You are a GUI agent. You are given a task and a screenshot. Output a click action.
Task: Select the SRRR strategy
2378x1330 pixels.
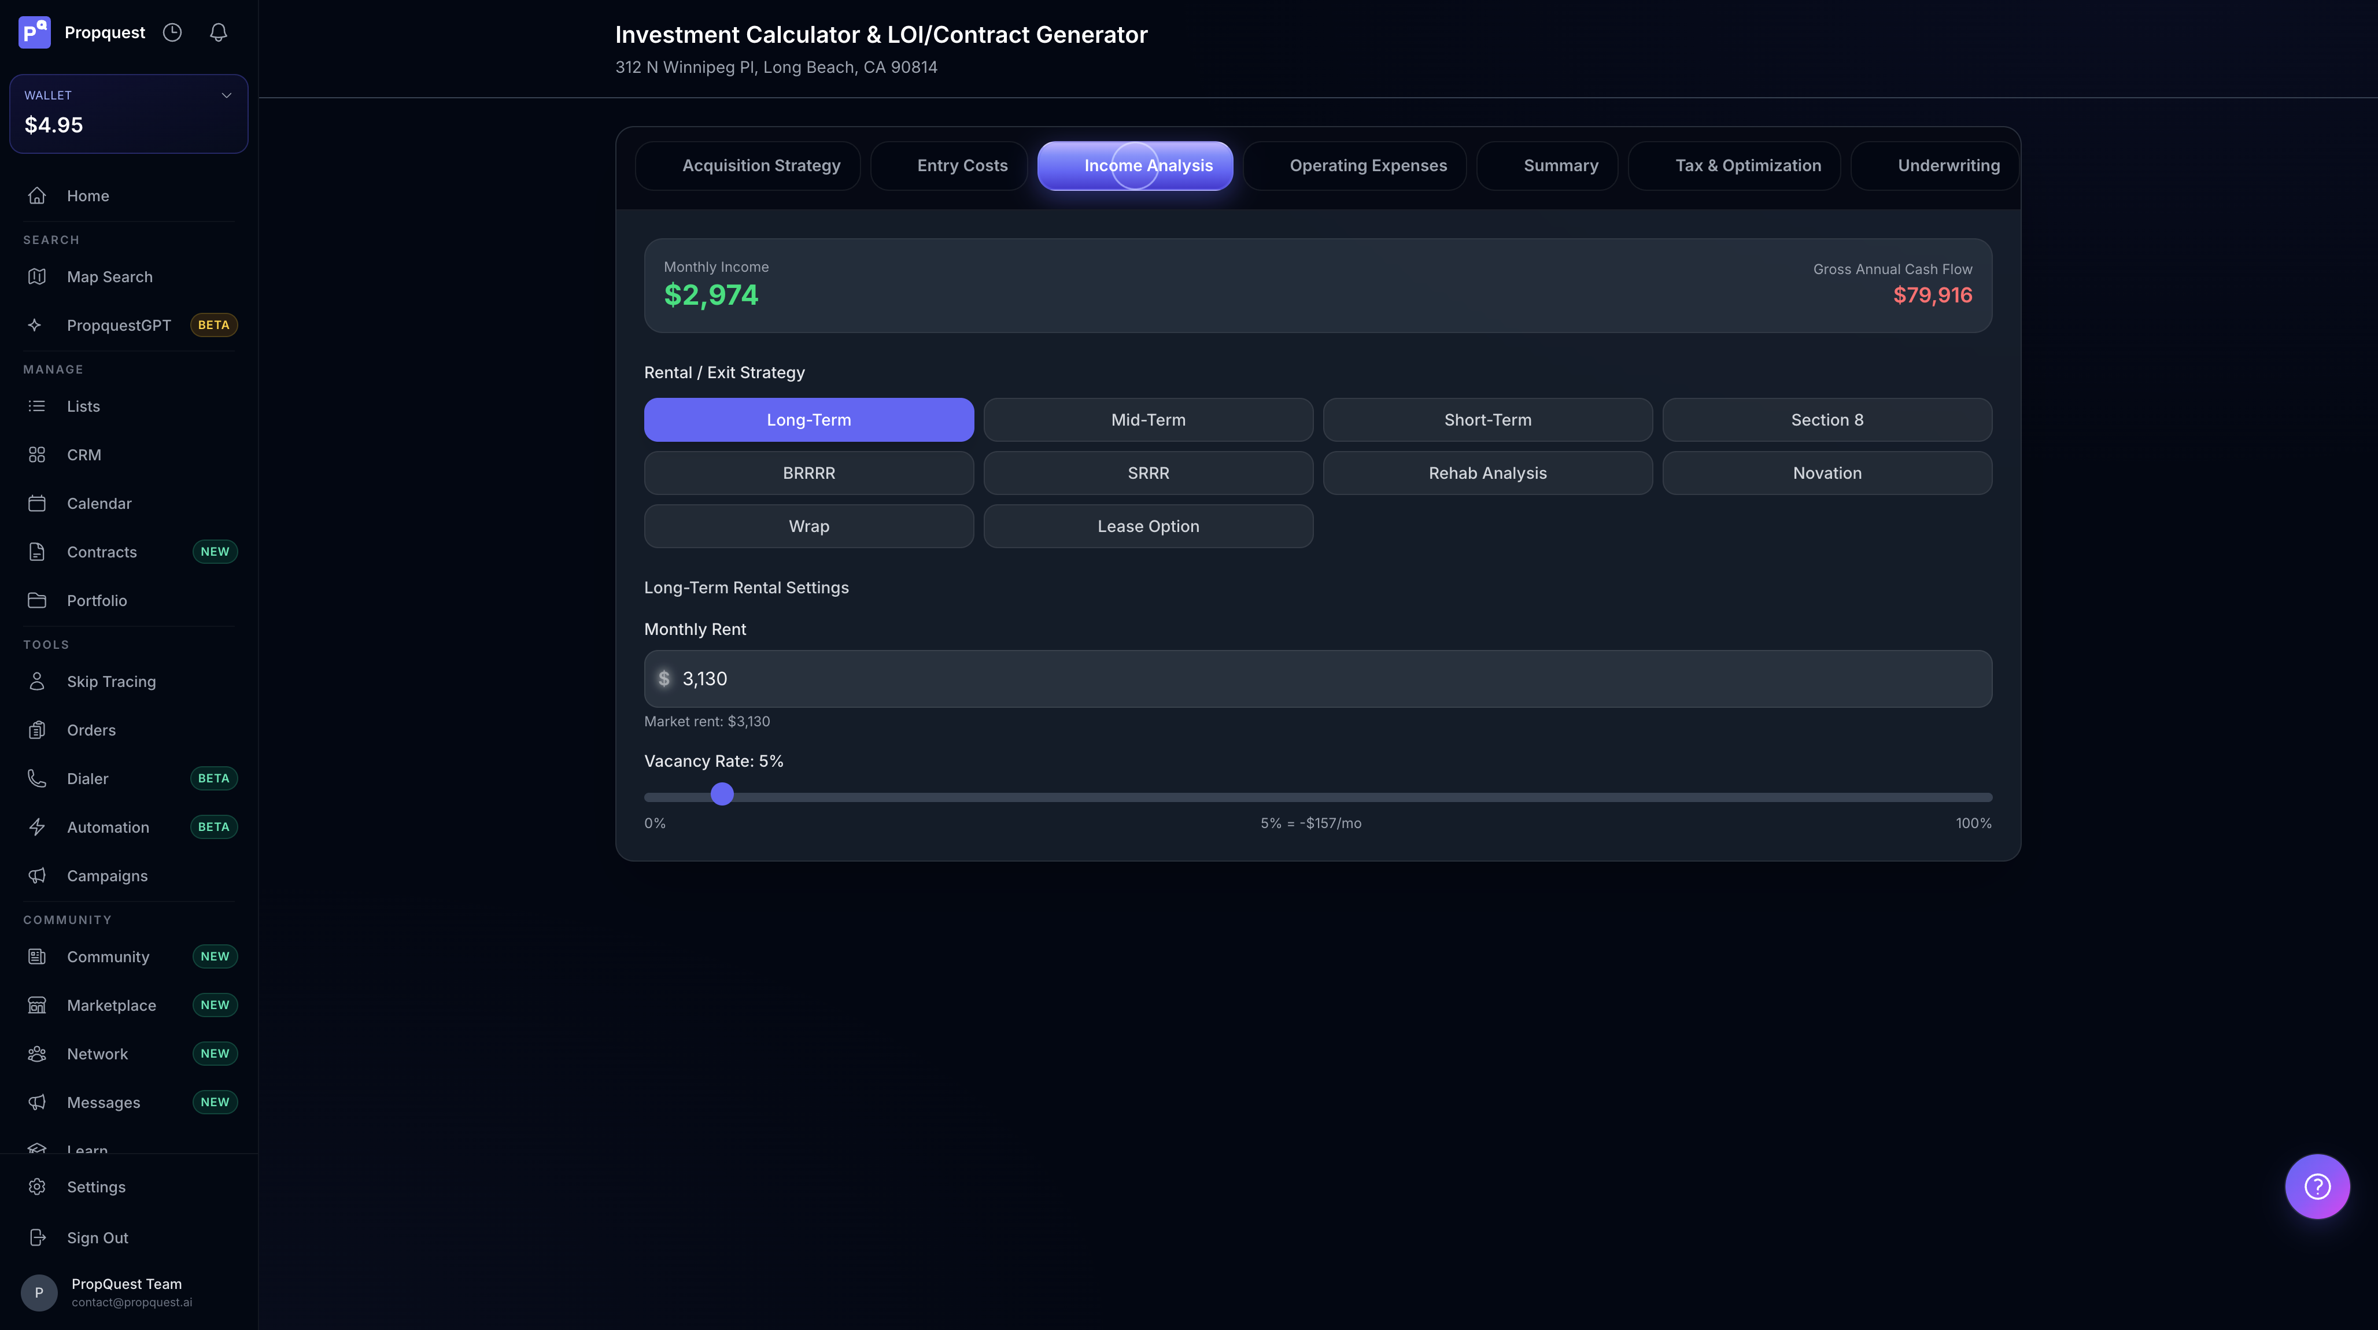pyautogui.click(x=1149, y=474)
